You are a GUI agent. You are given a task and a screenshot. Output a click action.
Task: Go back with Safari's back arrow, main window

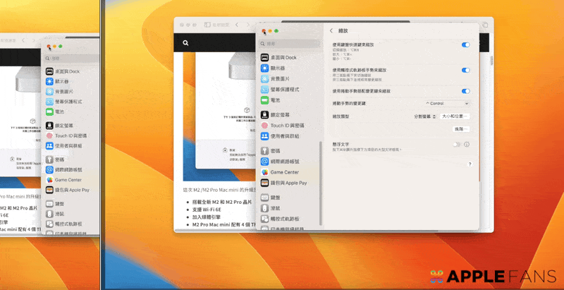pyautogui.click(x=237, y=25)
